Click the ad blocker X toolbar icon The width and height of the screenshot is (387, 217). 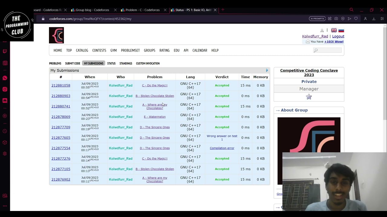pos(343,19)
